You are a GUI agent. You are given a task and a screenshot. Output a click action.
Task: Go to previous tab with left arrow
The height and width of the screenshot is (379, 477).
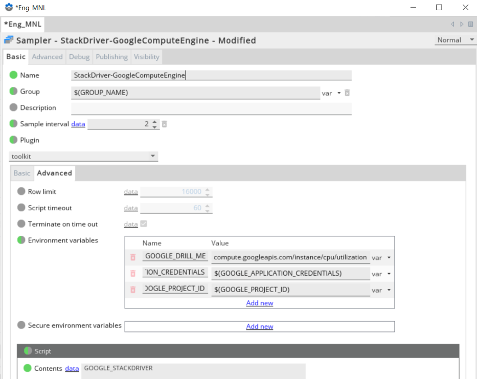[x=452, y=24]
